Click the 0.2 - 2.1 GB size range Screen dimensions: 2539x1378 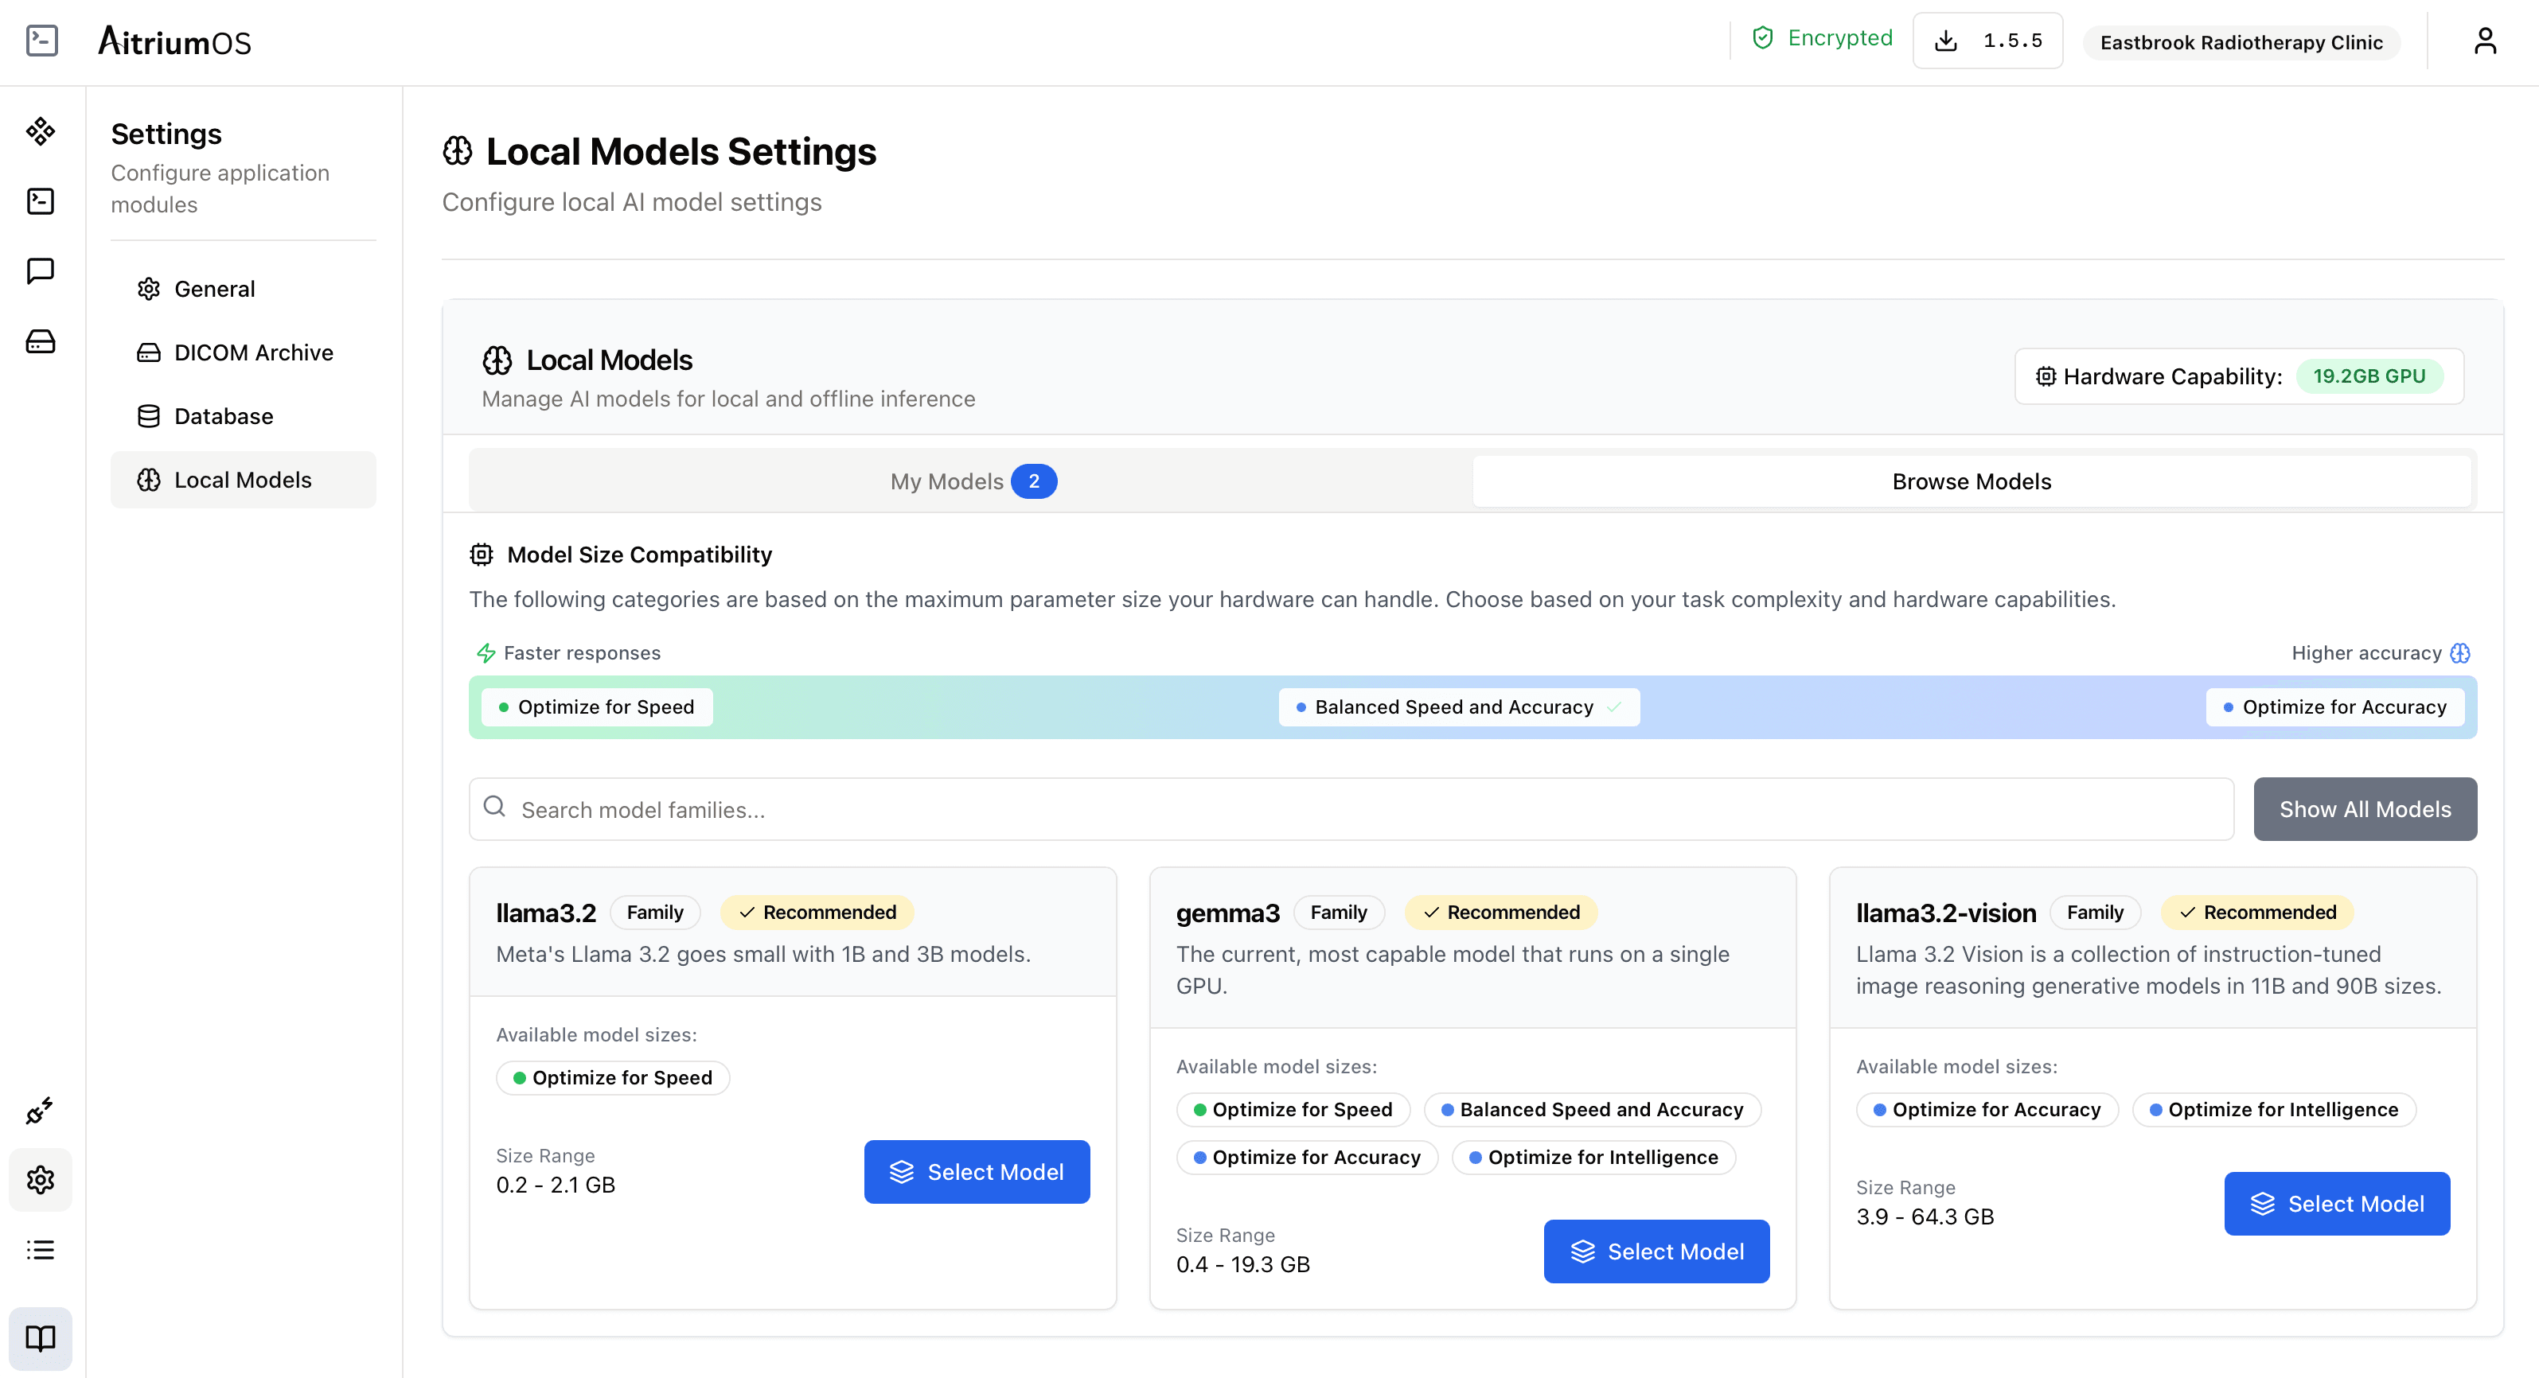[556, 1185]
